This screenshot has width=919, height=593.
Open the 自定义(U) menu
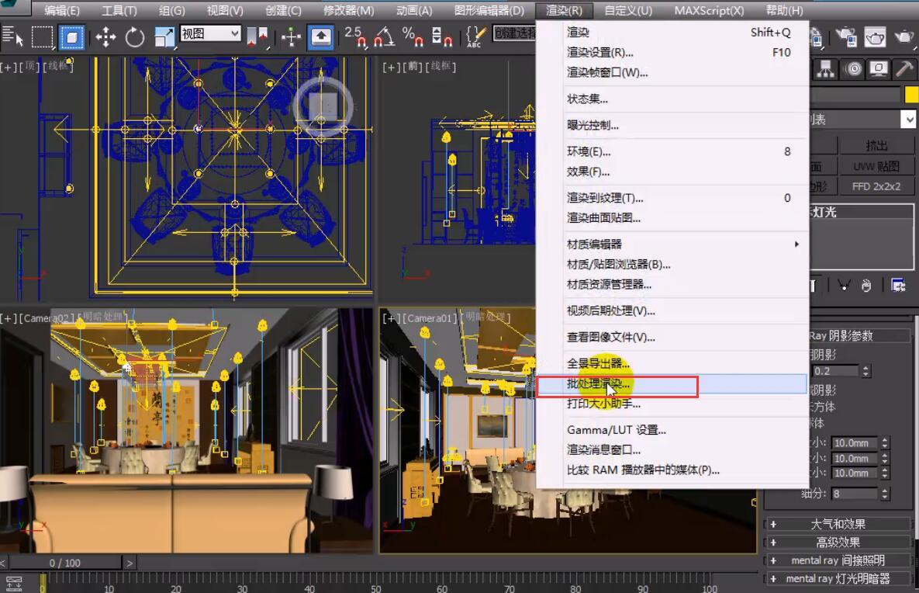point(628,10)
